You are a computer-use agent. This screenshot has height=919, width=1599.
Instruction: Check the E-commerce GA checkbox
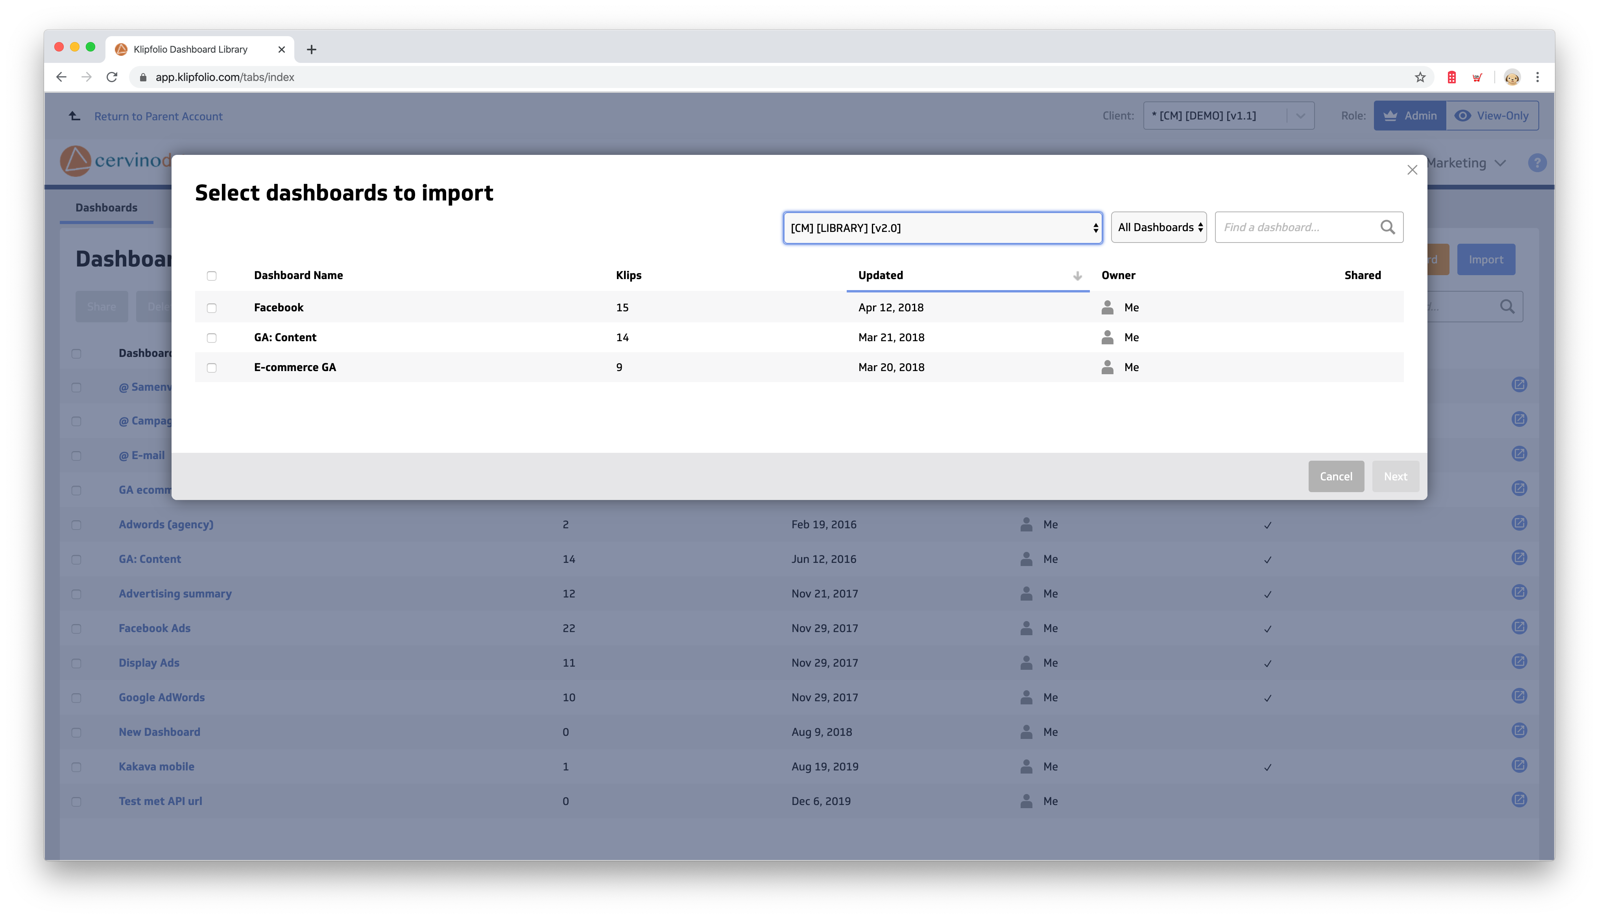(212, 368)
